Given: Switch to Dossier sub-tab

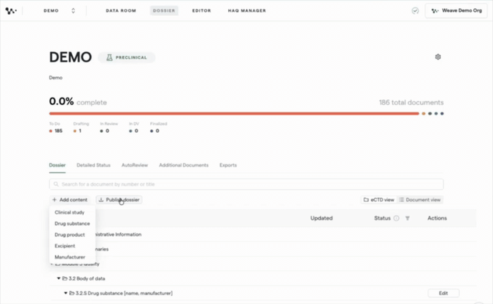Looking at the screenshot, I should coord(57,165).
